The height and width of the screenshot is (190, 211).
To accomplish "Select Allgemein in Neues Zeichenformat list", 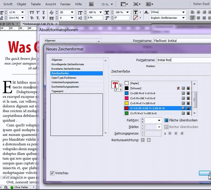I will point(76,60).
